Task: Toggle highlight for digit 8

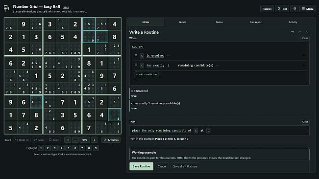Action: click(x=89, y=148)
